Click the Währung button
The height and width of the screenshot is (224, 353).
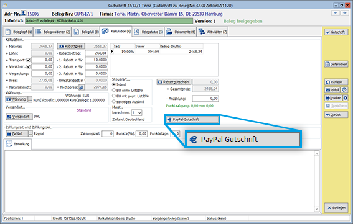(16, 99)
